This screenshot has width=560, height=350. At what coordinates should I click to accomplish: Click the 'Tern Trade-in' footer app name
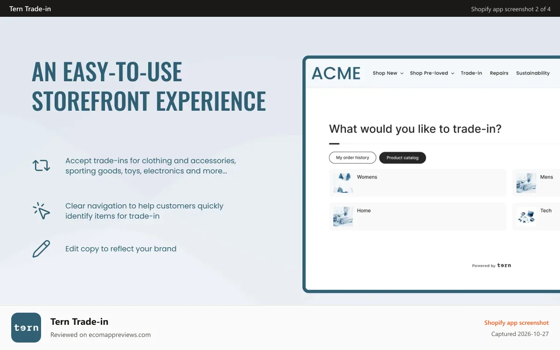(79, 322)
